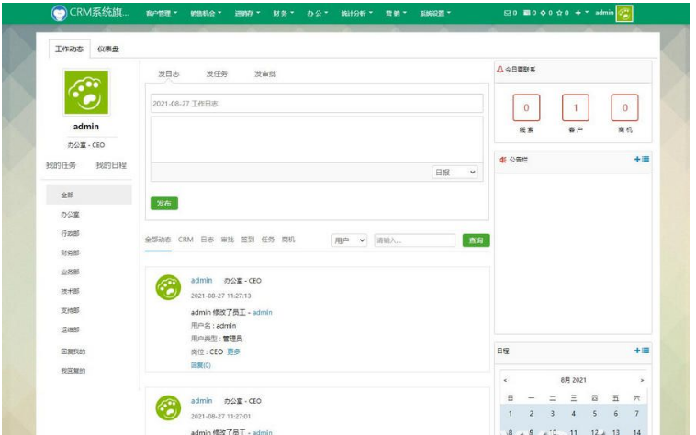Expand the 财务 menu
The height and width of the screenshot is (435, 696).
coord(284,13)
